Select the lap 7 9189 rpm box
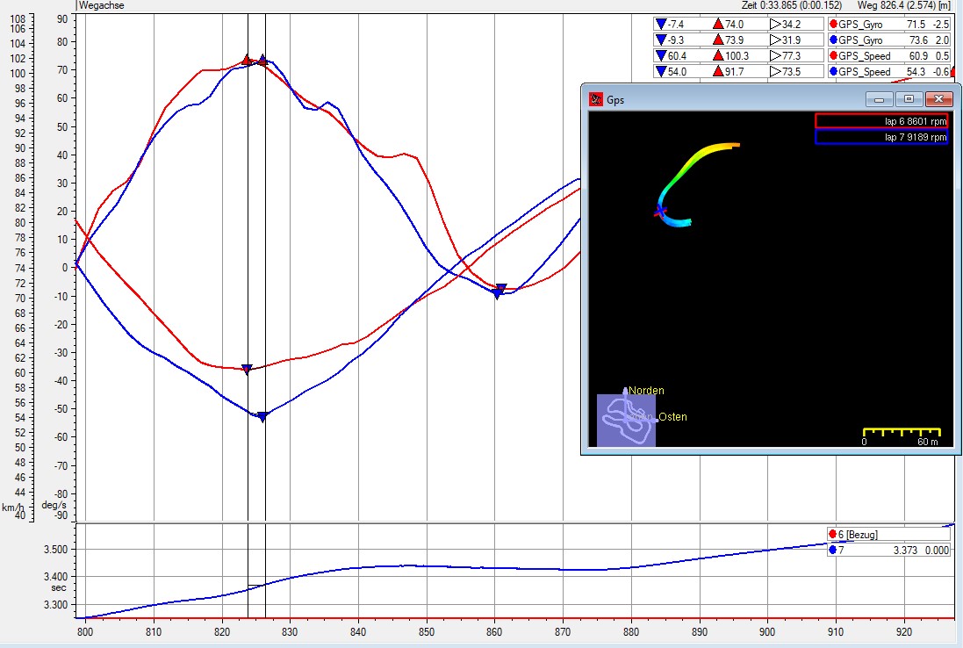This screenshot has width=963, height=648. [x=881, y=137]
